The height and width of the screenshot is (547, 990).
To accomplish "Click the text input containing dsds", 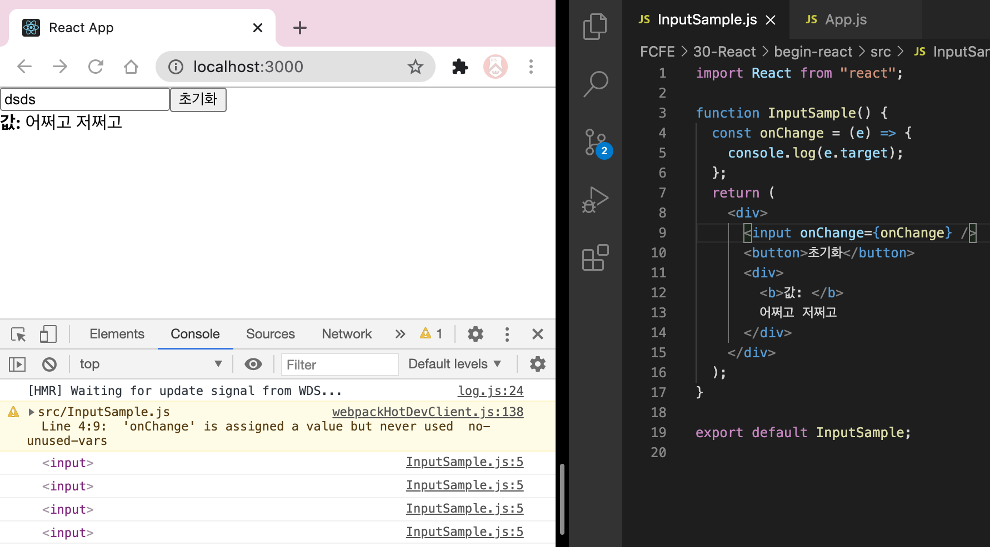I will (x=85, y=99).
